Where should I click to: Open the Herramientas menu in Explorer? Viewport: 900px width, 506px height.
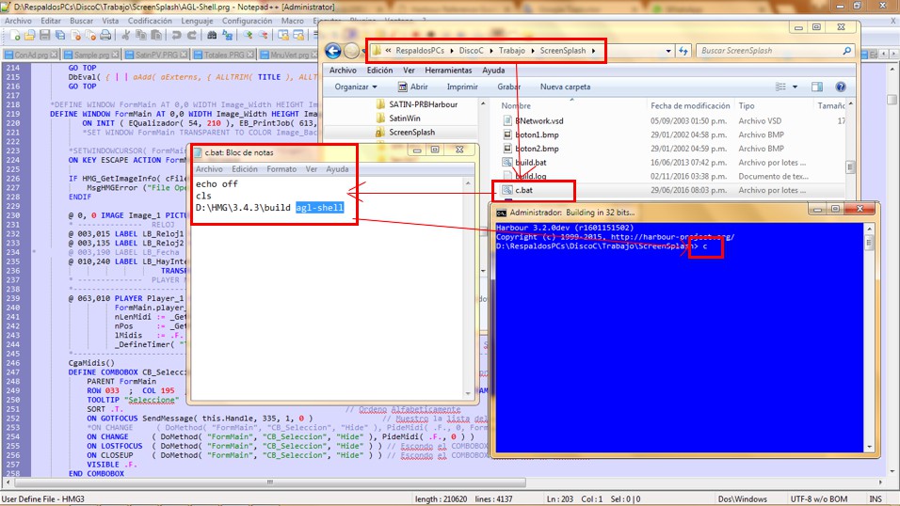tap(448, 70)
